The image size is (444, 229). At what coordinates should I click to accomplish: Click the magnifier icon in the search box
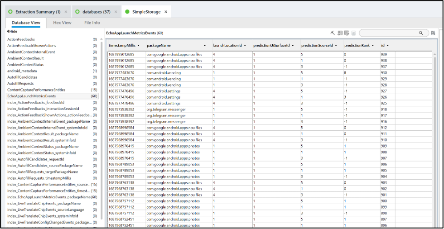421,33
